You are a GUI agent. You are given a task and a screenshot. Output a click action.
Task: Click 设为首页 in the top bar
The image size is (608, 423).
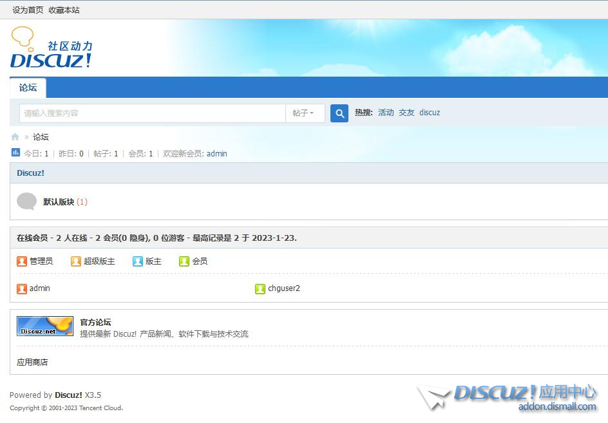pos(28,10)
